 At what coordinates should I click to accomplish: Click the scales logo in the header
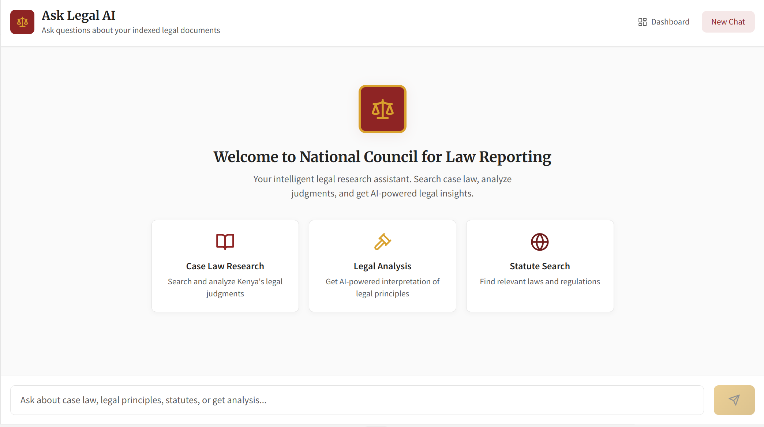22,22
